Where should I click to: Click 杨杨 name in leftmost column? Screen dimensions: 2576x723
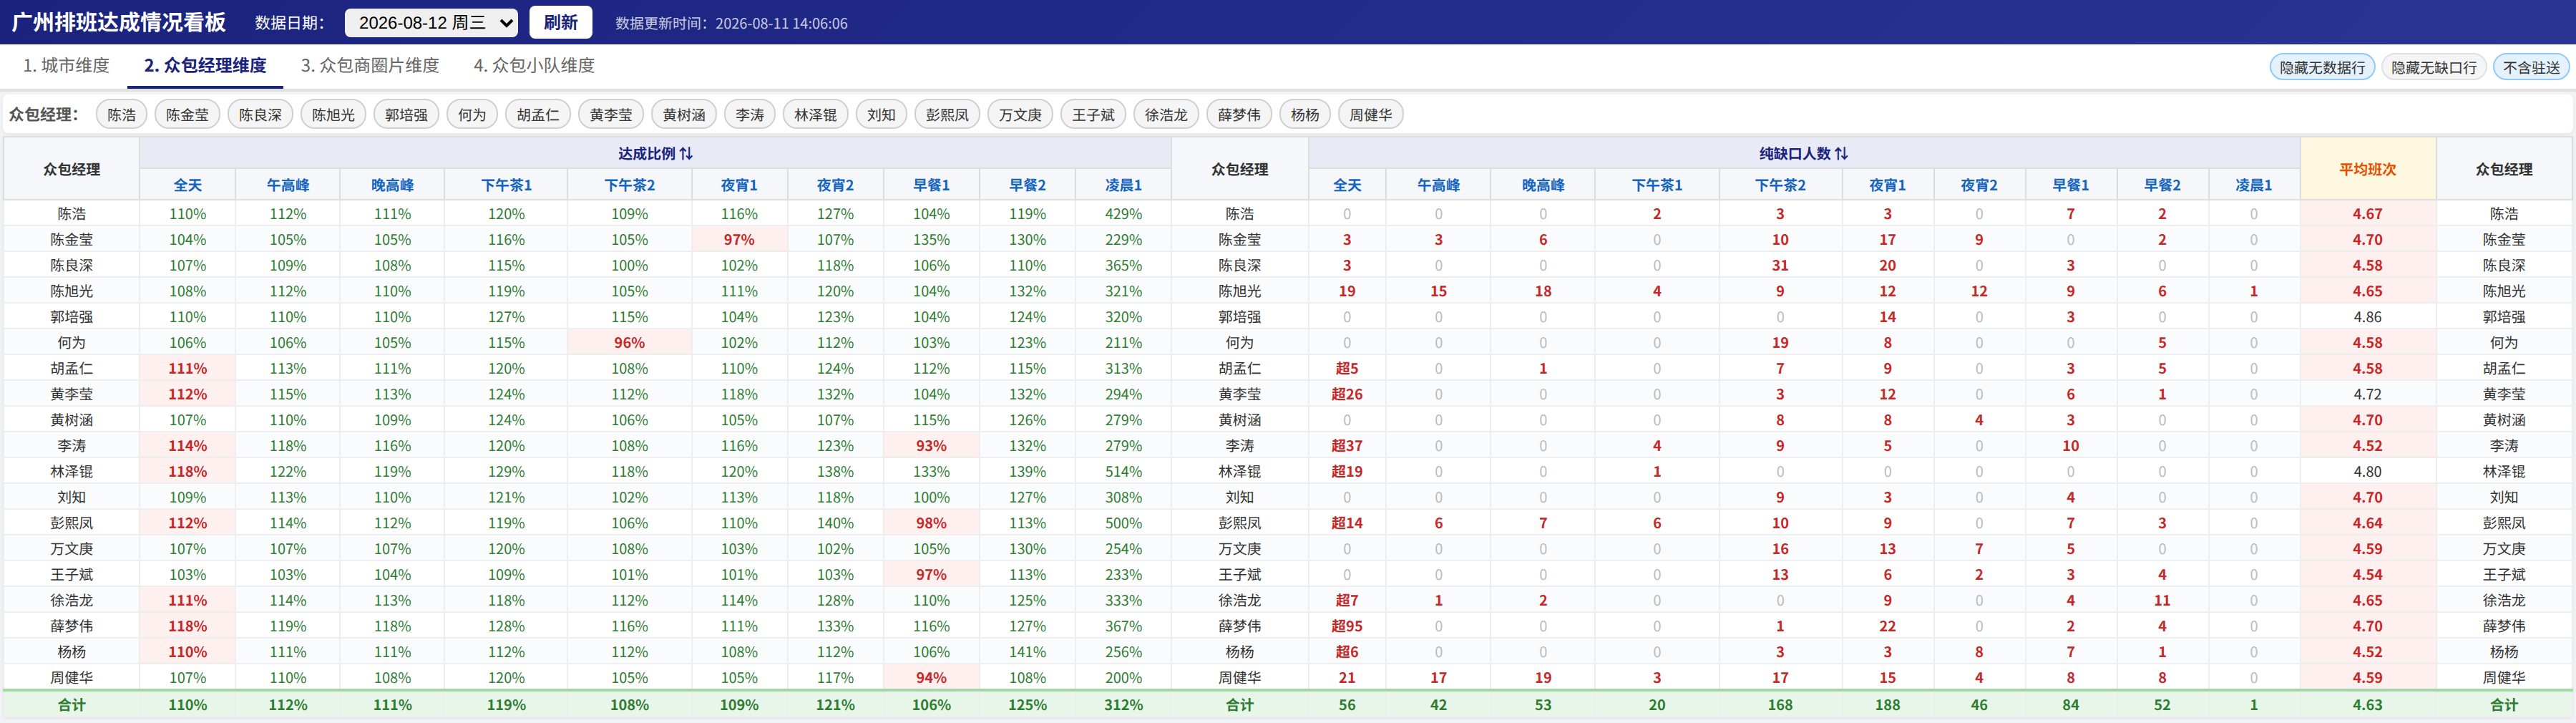pyautogui.click(x=71, y=652)
